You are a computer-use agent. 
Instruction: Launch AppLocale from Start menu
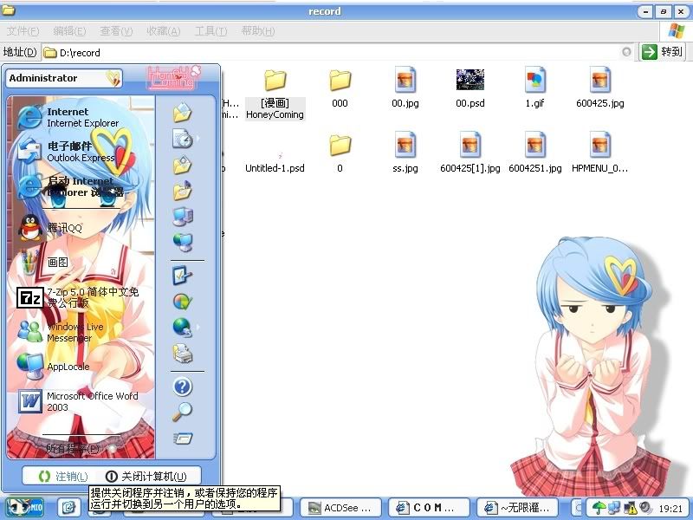(x=54, y=366)
